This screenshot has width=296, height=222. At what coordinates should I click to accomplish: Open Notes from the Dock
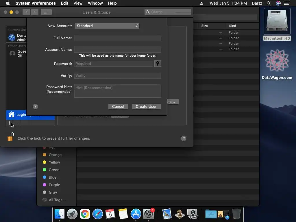tap(123, 214)
